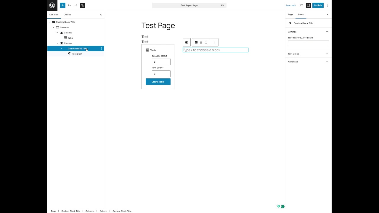Click the Save draft link
The height and width of the screenshot is (213, 379).
click(x=290, y=5)
